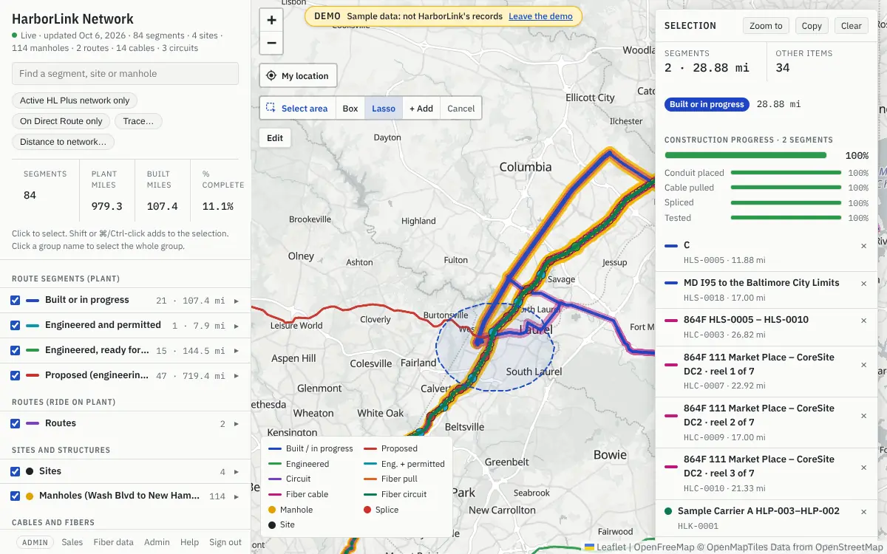887x554 pixels.
Task: Sign out of HarborLink
Action: (x=225, y=542)
